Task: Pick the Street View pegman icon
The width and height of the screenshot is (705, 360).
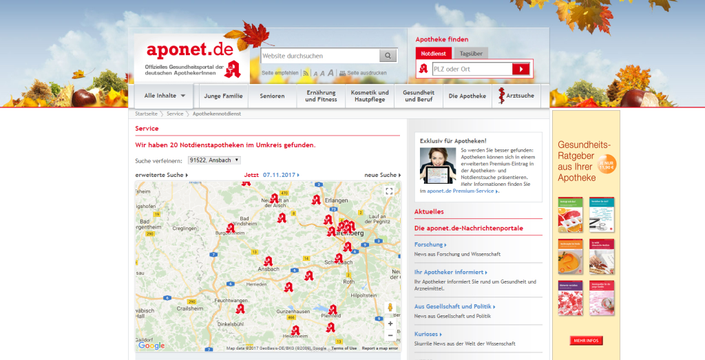Action: (390, 308)
